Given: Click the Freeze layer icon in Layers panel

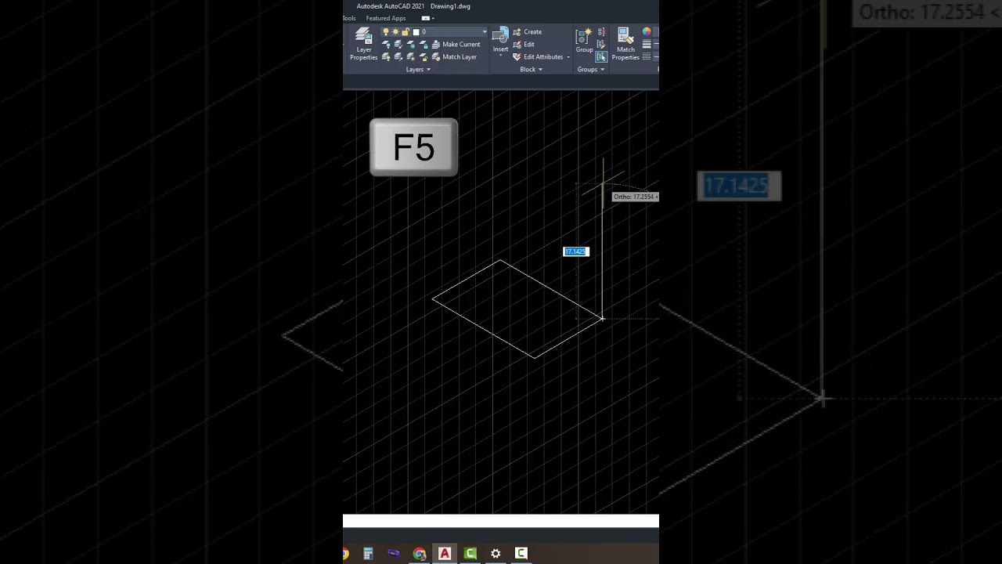Looking at the screenshot, I should coord(411,45).
